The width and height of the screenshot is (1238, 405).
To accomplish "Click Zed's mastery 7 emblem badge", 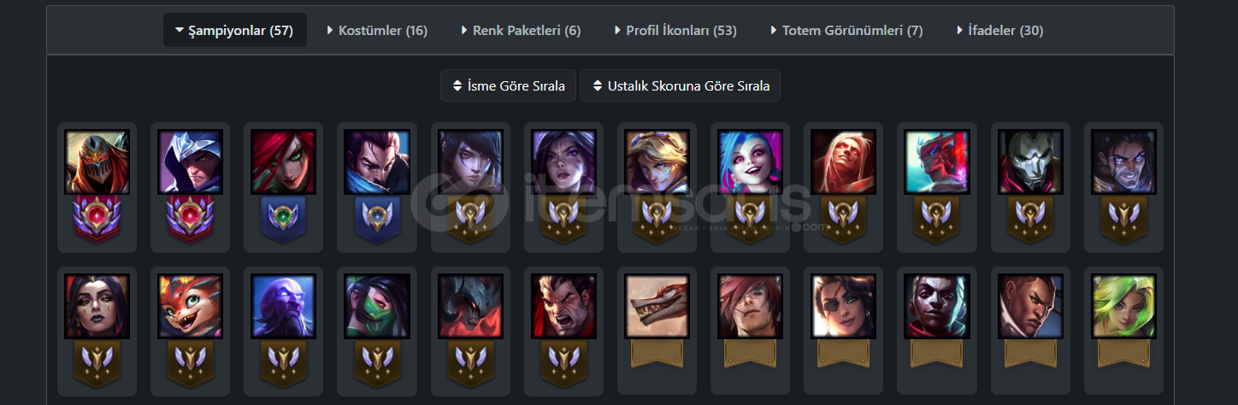I will point(97,220).
